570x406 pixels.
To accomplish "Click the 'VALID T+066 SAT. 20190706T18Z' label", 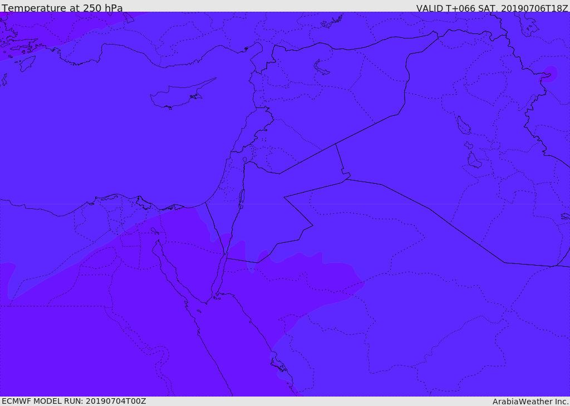I will [x=492, y=8].
